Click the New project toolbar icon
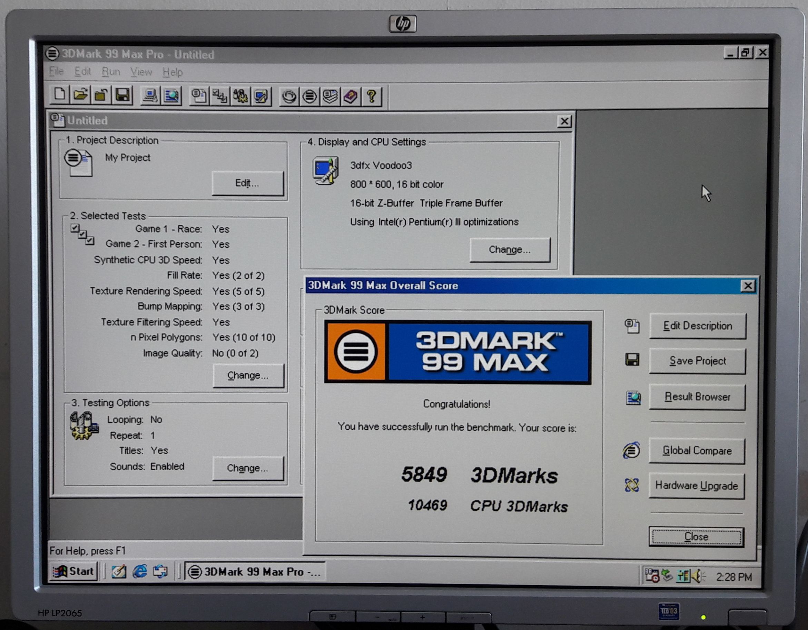The width and height of the screenshot is (808, 630). (60, 95)
